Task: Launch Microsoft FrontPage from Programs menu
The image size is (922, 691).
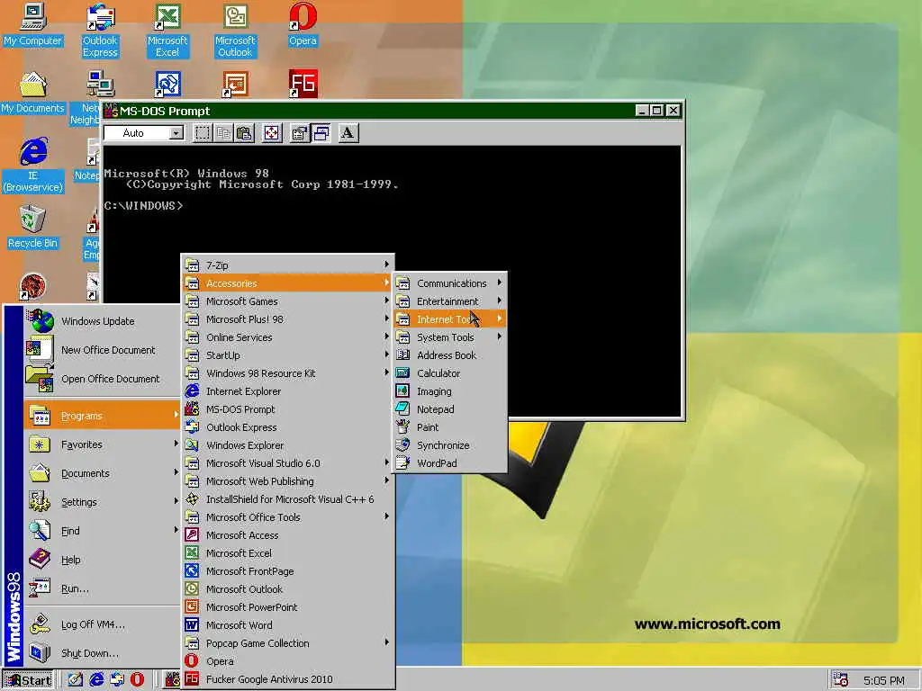Action: tap(287, 570)
